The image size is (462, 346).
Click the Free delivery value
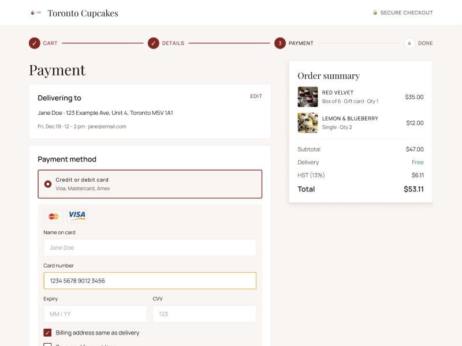point(418,162)
